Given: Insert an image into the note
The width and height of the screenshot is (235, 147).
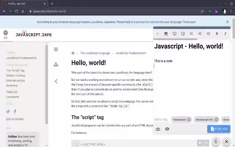Looking at the screenshot, I should pos(166,34).
